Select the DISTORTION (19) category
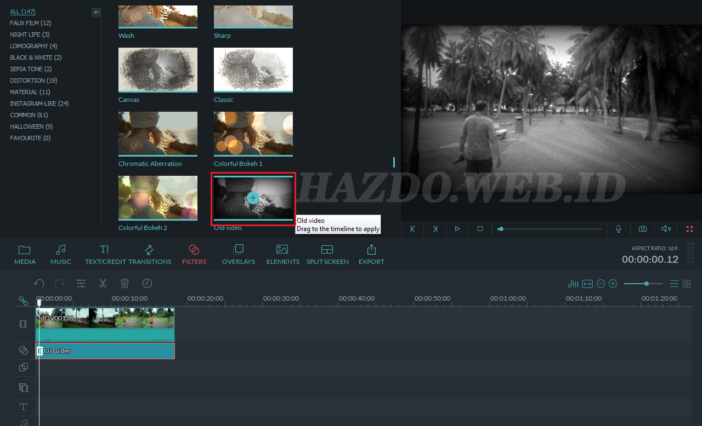This screenshot has width=702, height=426. coord(33,80)
